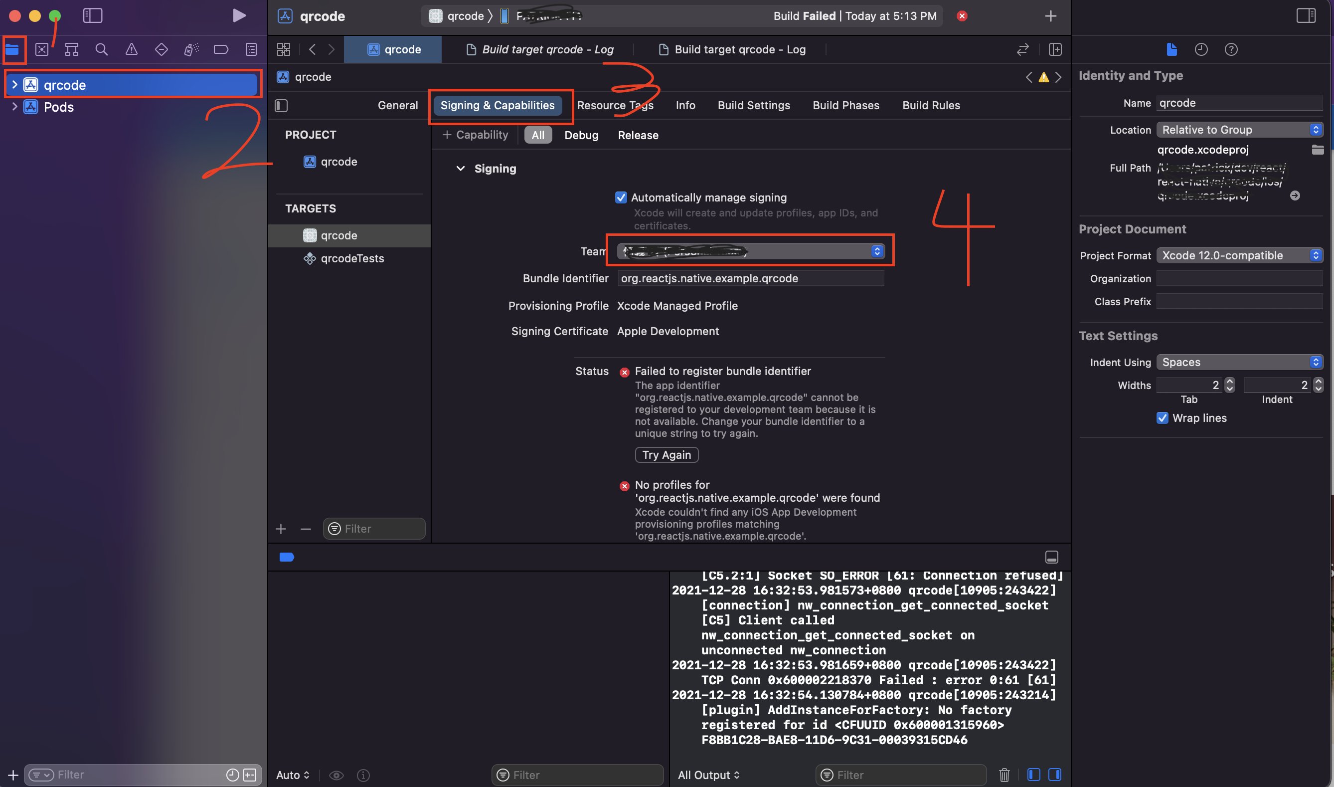Open the Breakpoint navigator icon
This screenshot has height=787, width=1334.
point(221,49)
